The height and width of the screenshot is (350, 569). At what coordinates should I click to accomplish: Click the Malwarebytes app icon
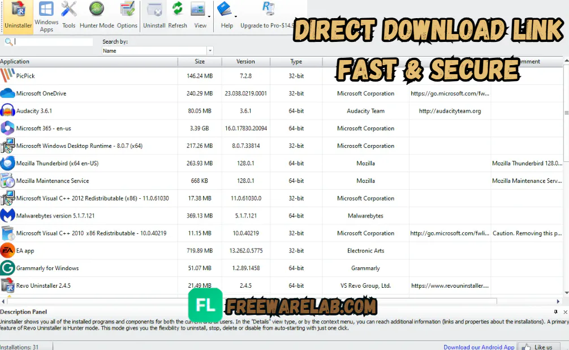point(7,215)
